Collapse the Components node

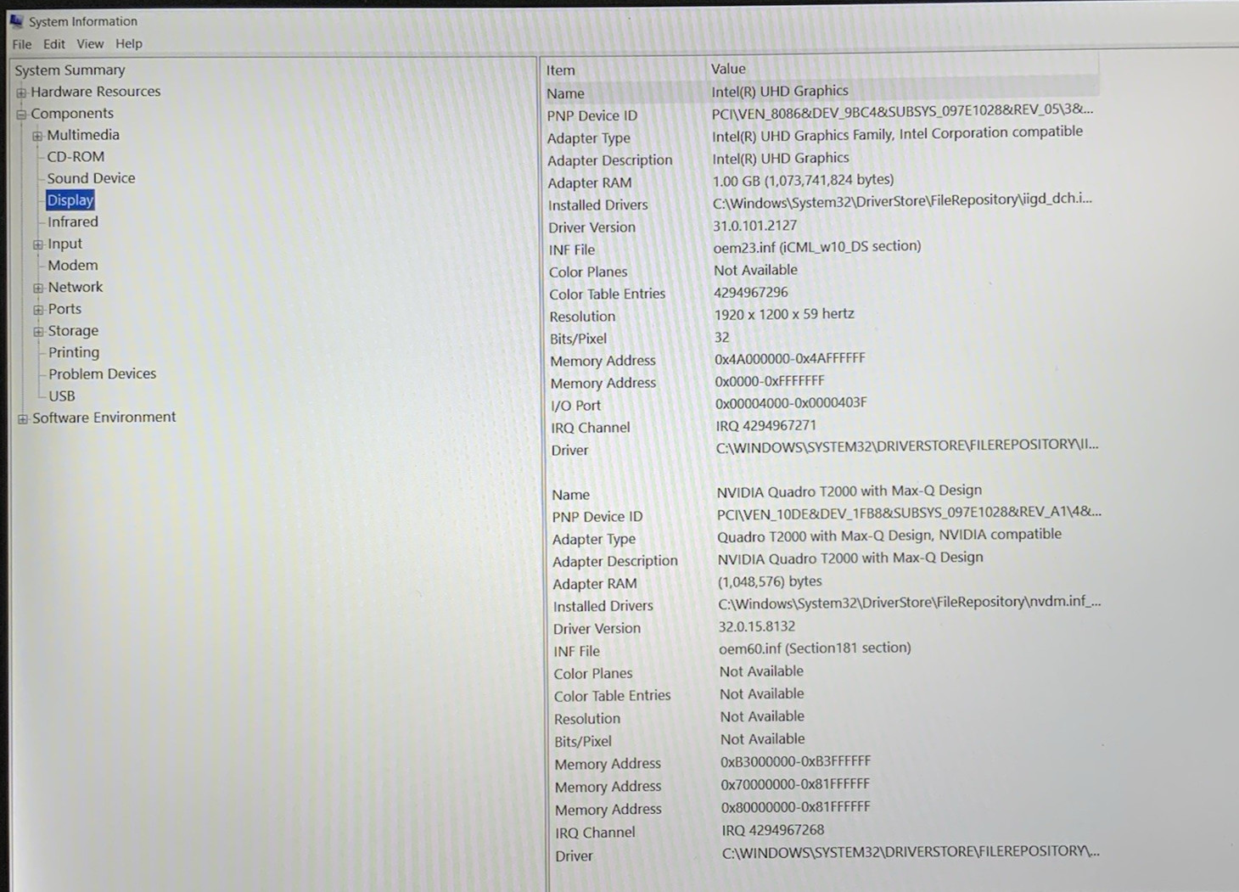pyautogui.click(x=21, y=114)
